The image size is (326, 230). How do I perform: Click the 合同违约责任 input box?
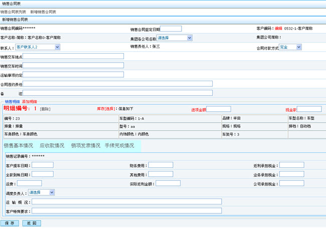[x=118, y=84]
